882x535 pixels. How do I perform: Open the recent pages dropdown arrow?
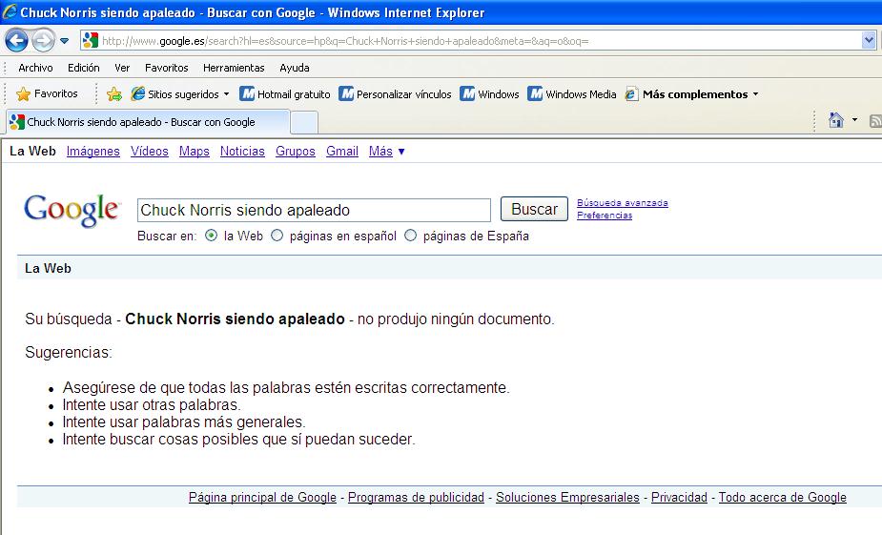coord(65,41)
